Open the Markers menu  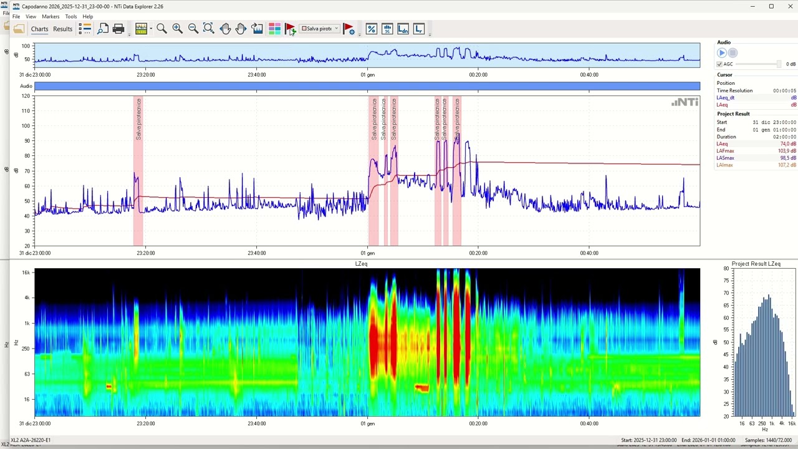50,17
